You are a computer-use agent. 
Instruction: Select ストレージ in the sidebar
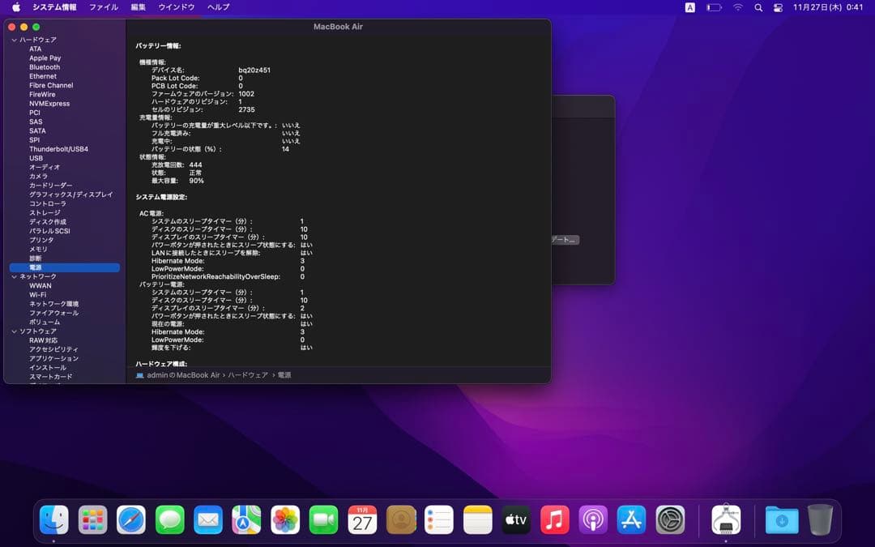pos(45,212)
